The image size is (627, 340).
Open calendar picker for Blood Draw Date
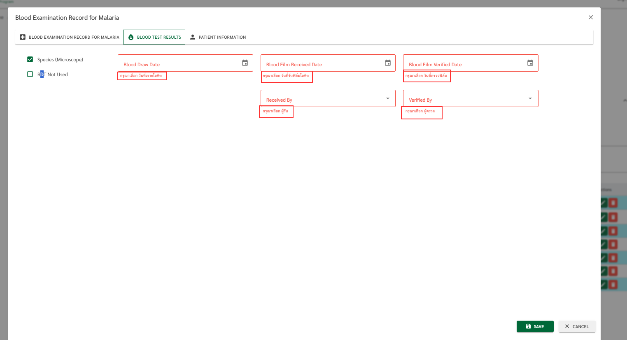tap(245, 63)
